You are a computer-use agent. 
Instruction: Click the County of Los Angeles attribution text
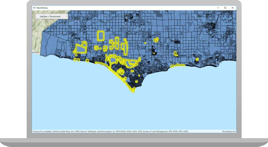tap(110, 131)
